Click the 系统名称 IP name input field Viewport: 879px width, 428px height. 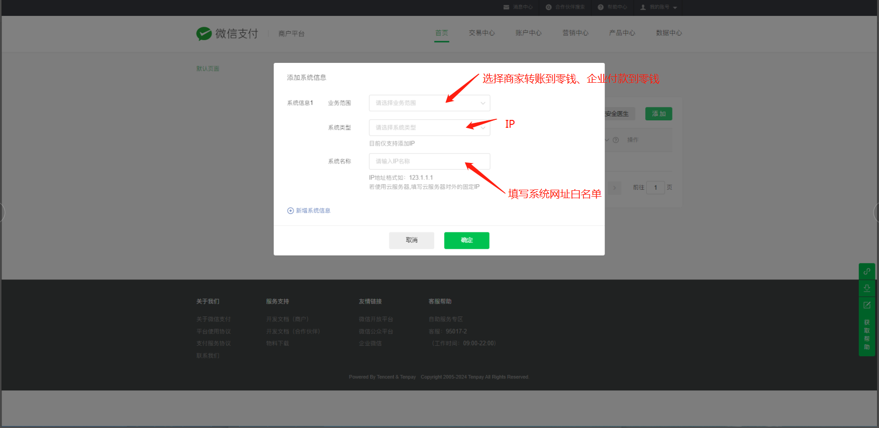click(x=429, y=161)
